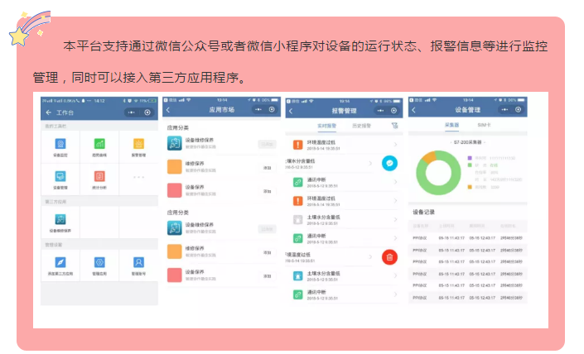Image resolution: width=584 pixels, height=354 pixels.
Task: Click the orange legend swatch
Action: tap(470, 187)
